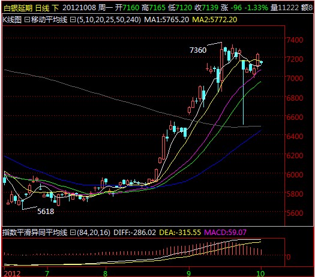This screenshot has height=277, width=315.
Task: Click MA parameters (5,10,20,25,50,240)
Action: pos(109,20)
